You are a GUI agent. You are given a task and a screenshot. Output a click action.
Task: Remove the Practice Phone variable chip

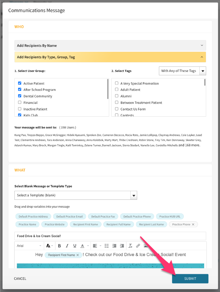pyautogui.click(x=193, y=224)
